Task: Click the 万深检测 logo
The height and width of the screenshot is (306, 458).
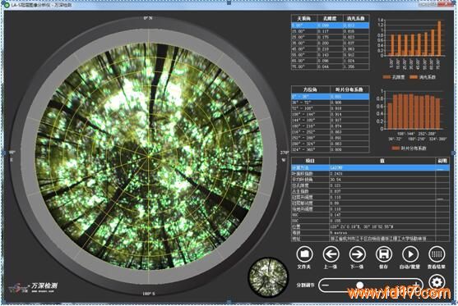Action: pos(33,287)
